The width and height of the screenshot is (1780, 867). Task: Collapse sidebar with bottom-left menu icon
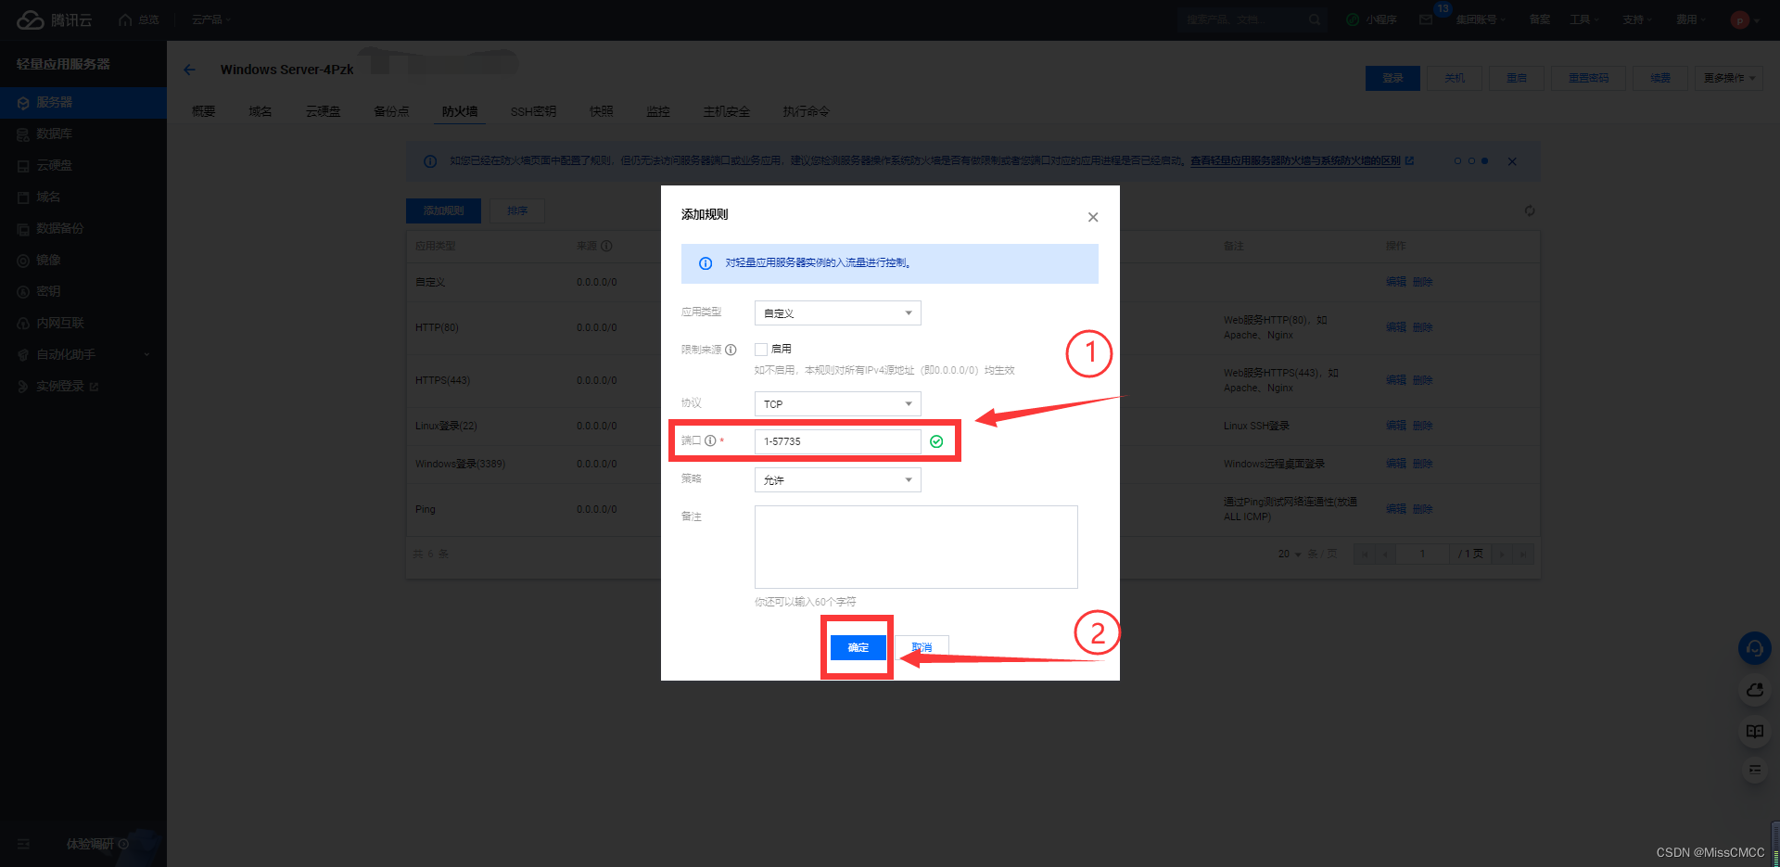(23, 844)
